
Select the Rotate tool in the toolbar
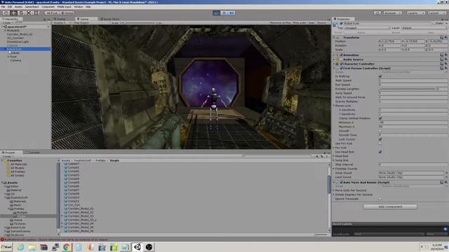coord(21,13)
